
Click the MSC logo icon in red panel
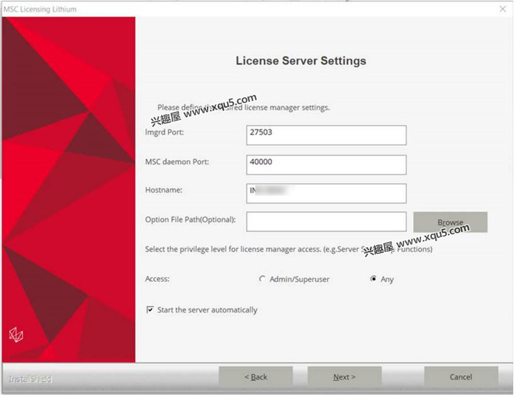[16, 335]
